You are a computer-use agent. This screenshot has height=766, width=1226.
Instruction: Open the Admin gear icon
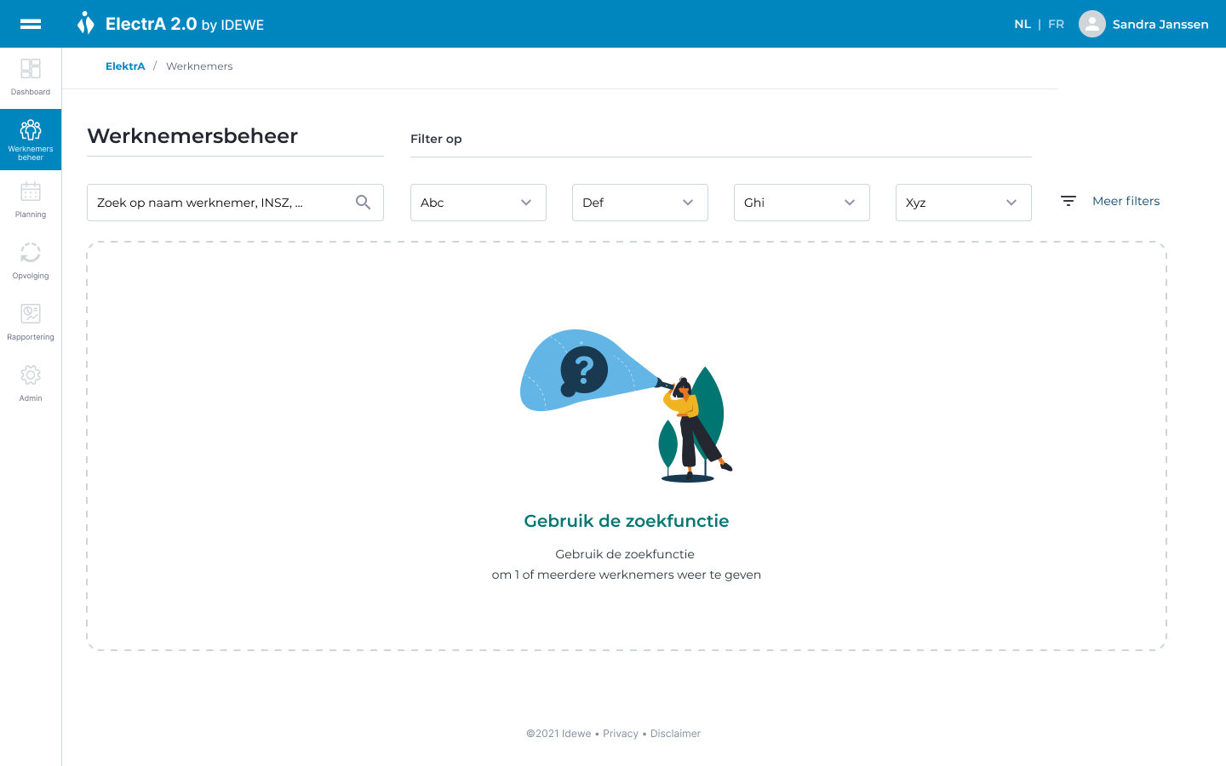click(x=31, y=375)
